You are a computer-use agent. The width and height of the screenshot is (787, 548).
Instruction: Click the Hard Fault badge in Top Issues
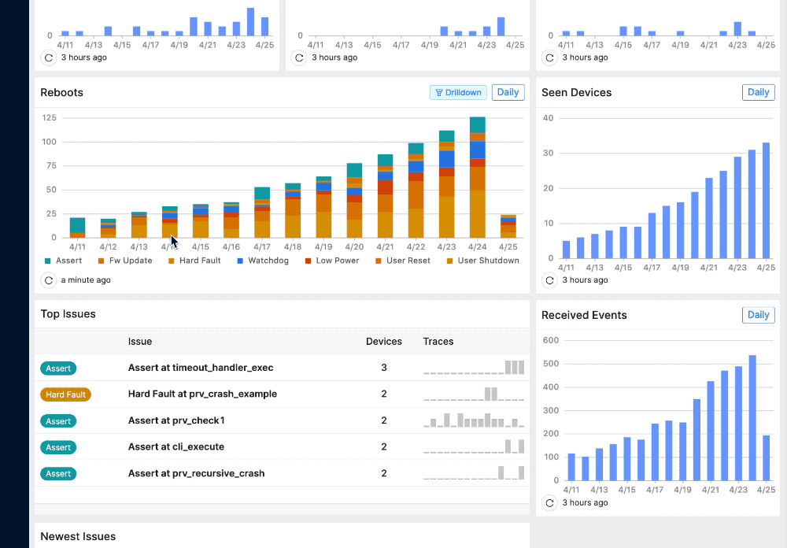click(65, 394)
